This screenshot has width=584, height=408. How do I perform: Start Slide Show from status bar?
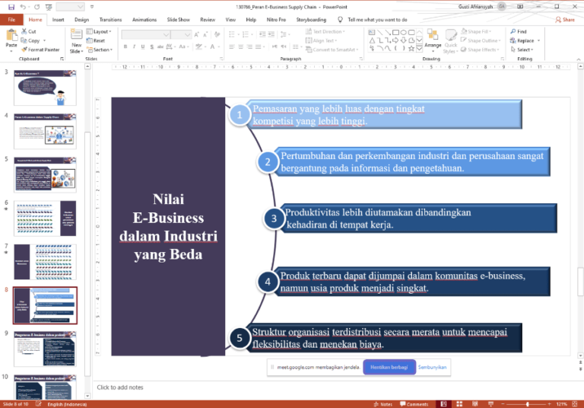coord(490,404)
